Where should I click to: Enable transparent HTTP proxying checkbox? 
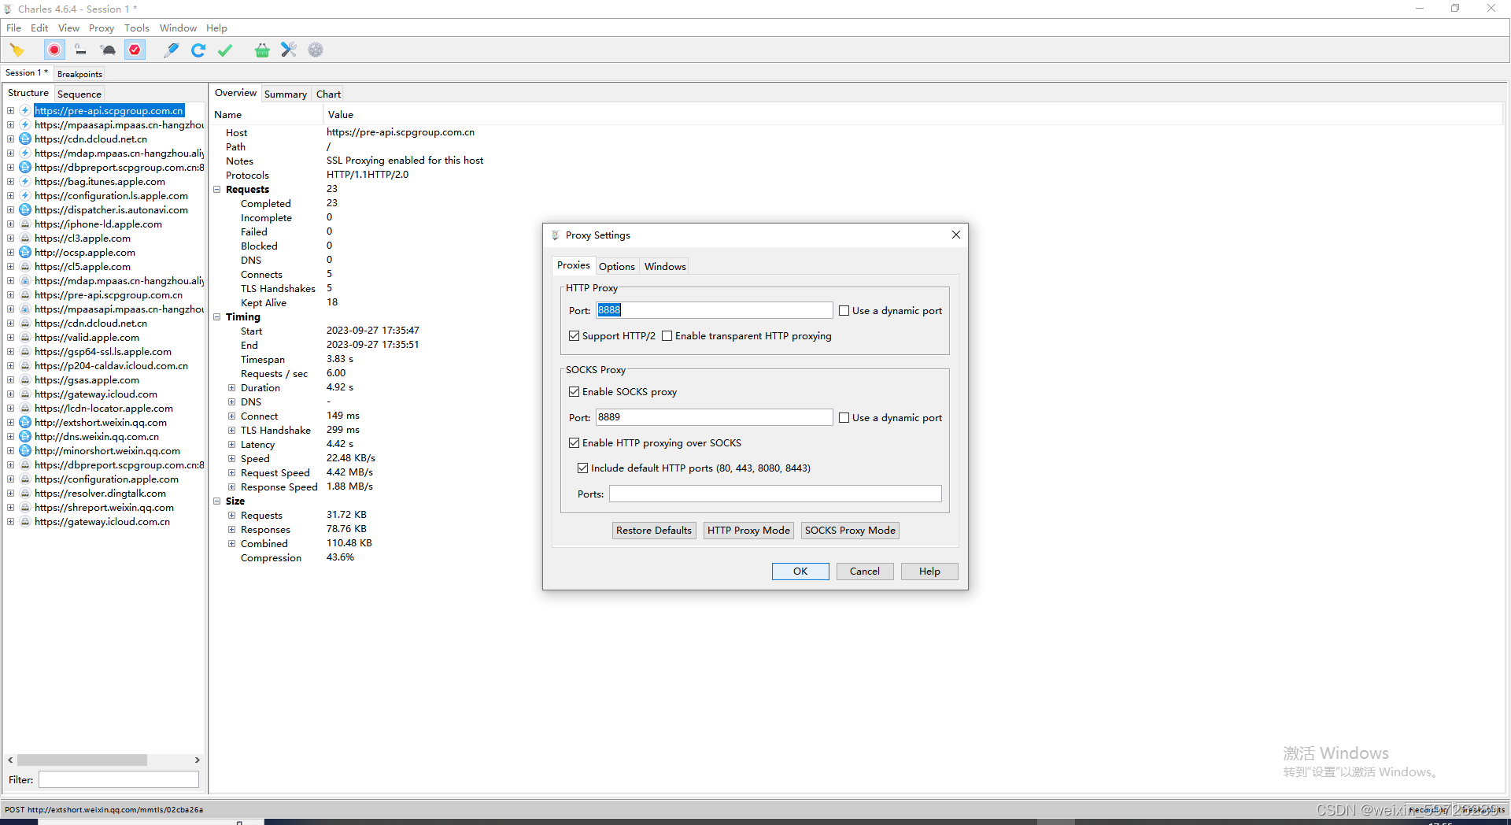pos(667,336)
